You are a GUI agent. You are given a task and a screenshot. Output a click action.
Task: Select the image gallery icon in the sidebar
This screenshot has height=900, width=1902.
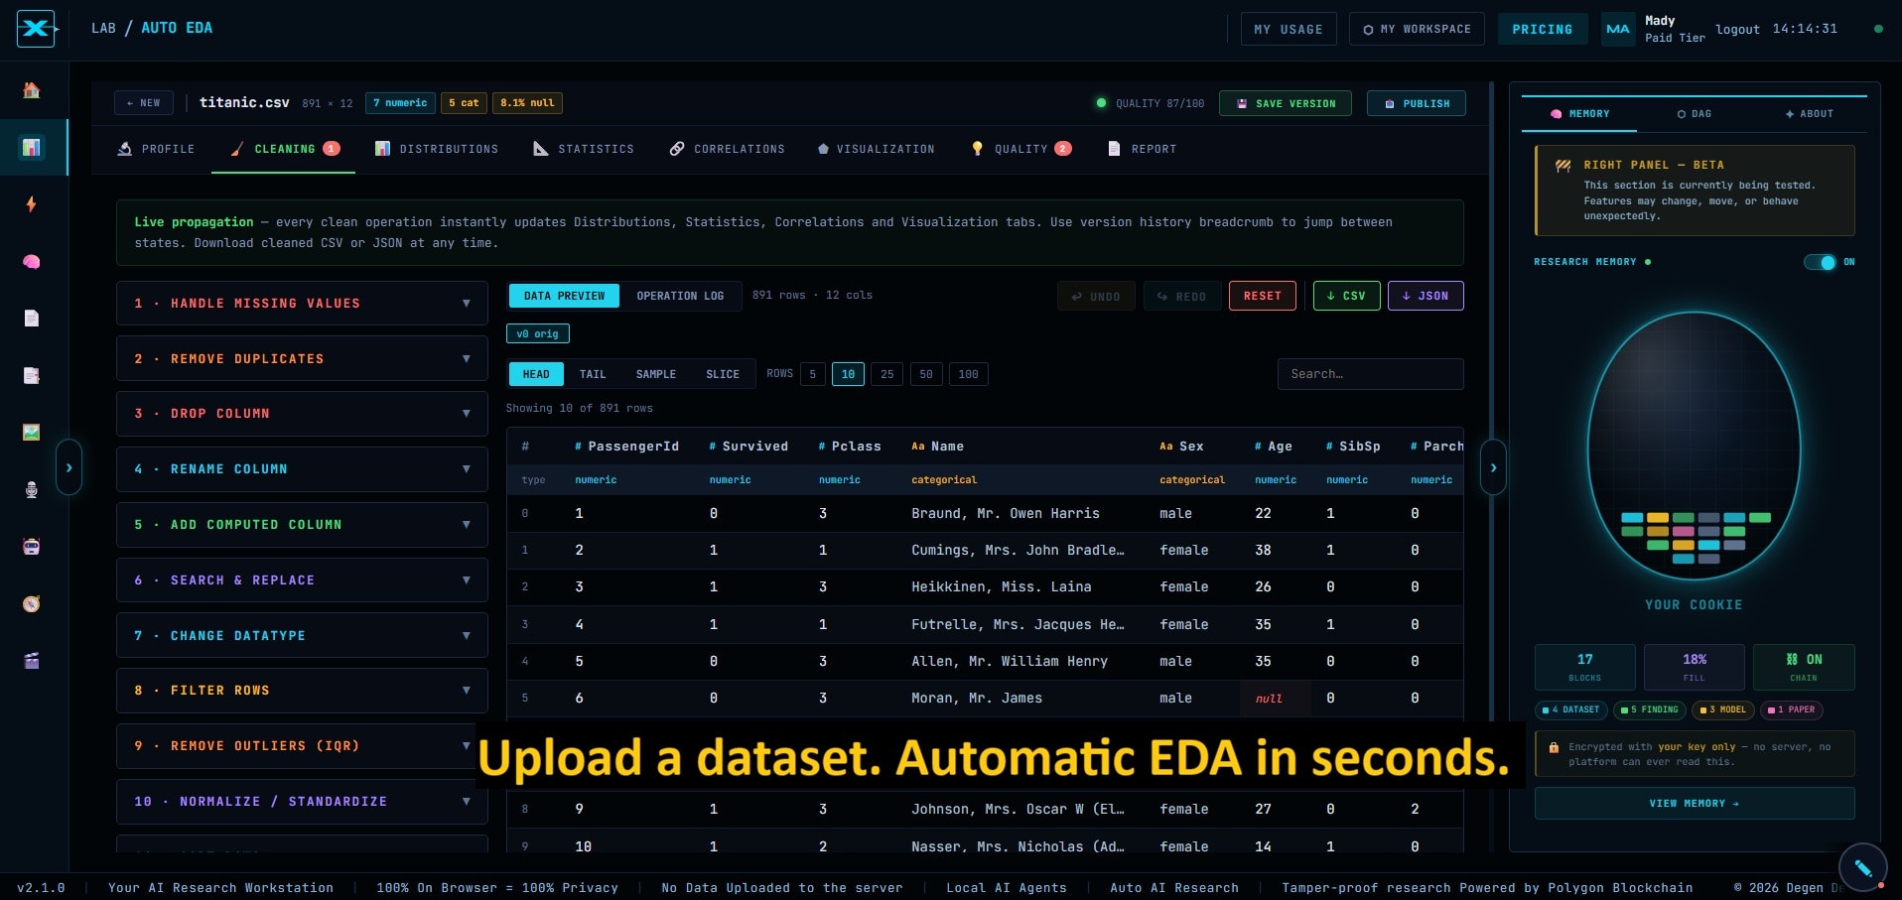pyautogui.click(x=31, y=432)
